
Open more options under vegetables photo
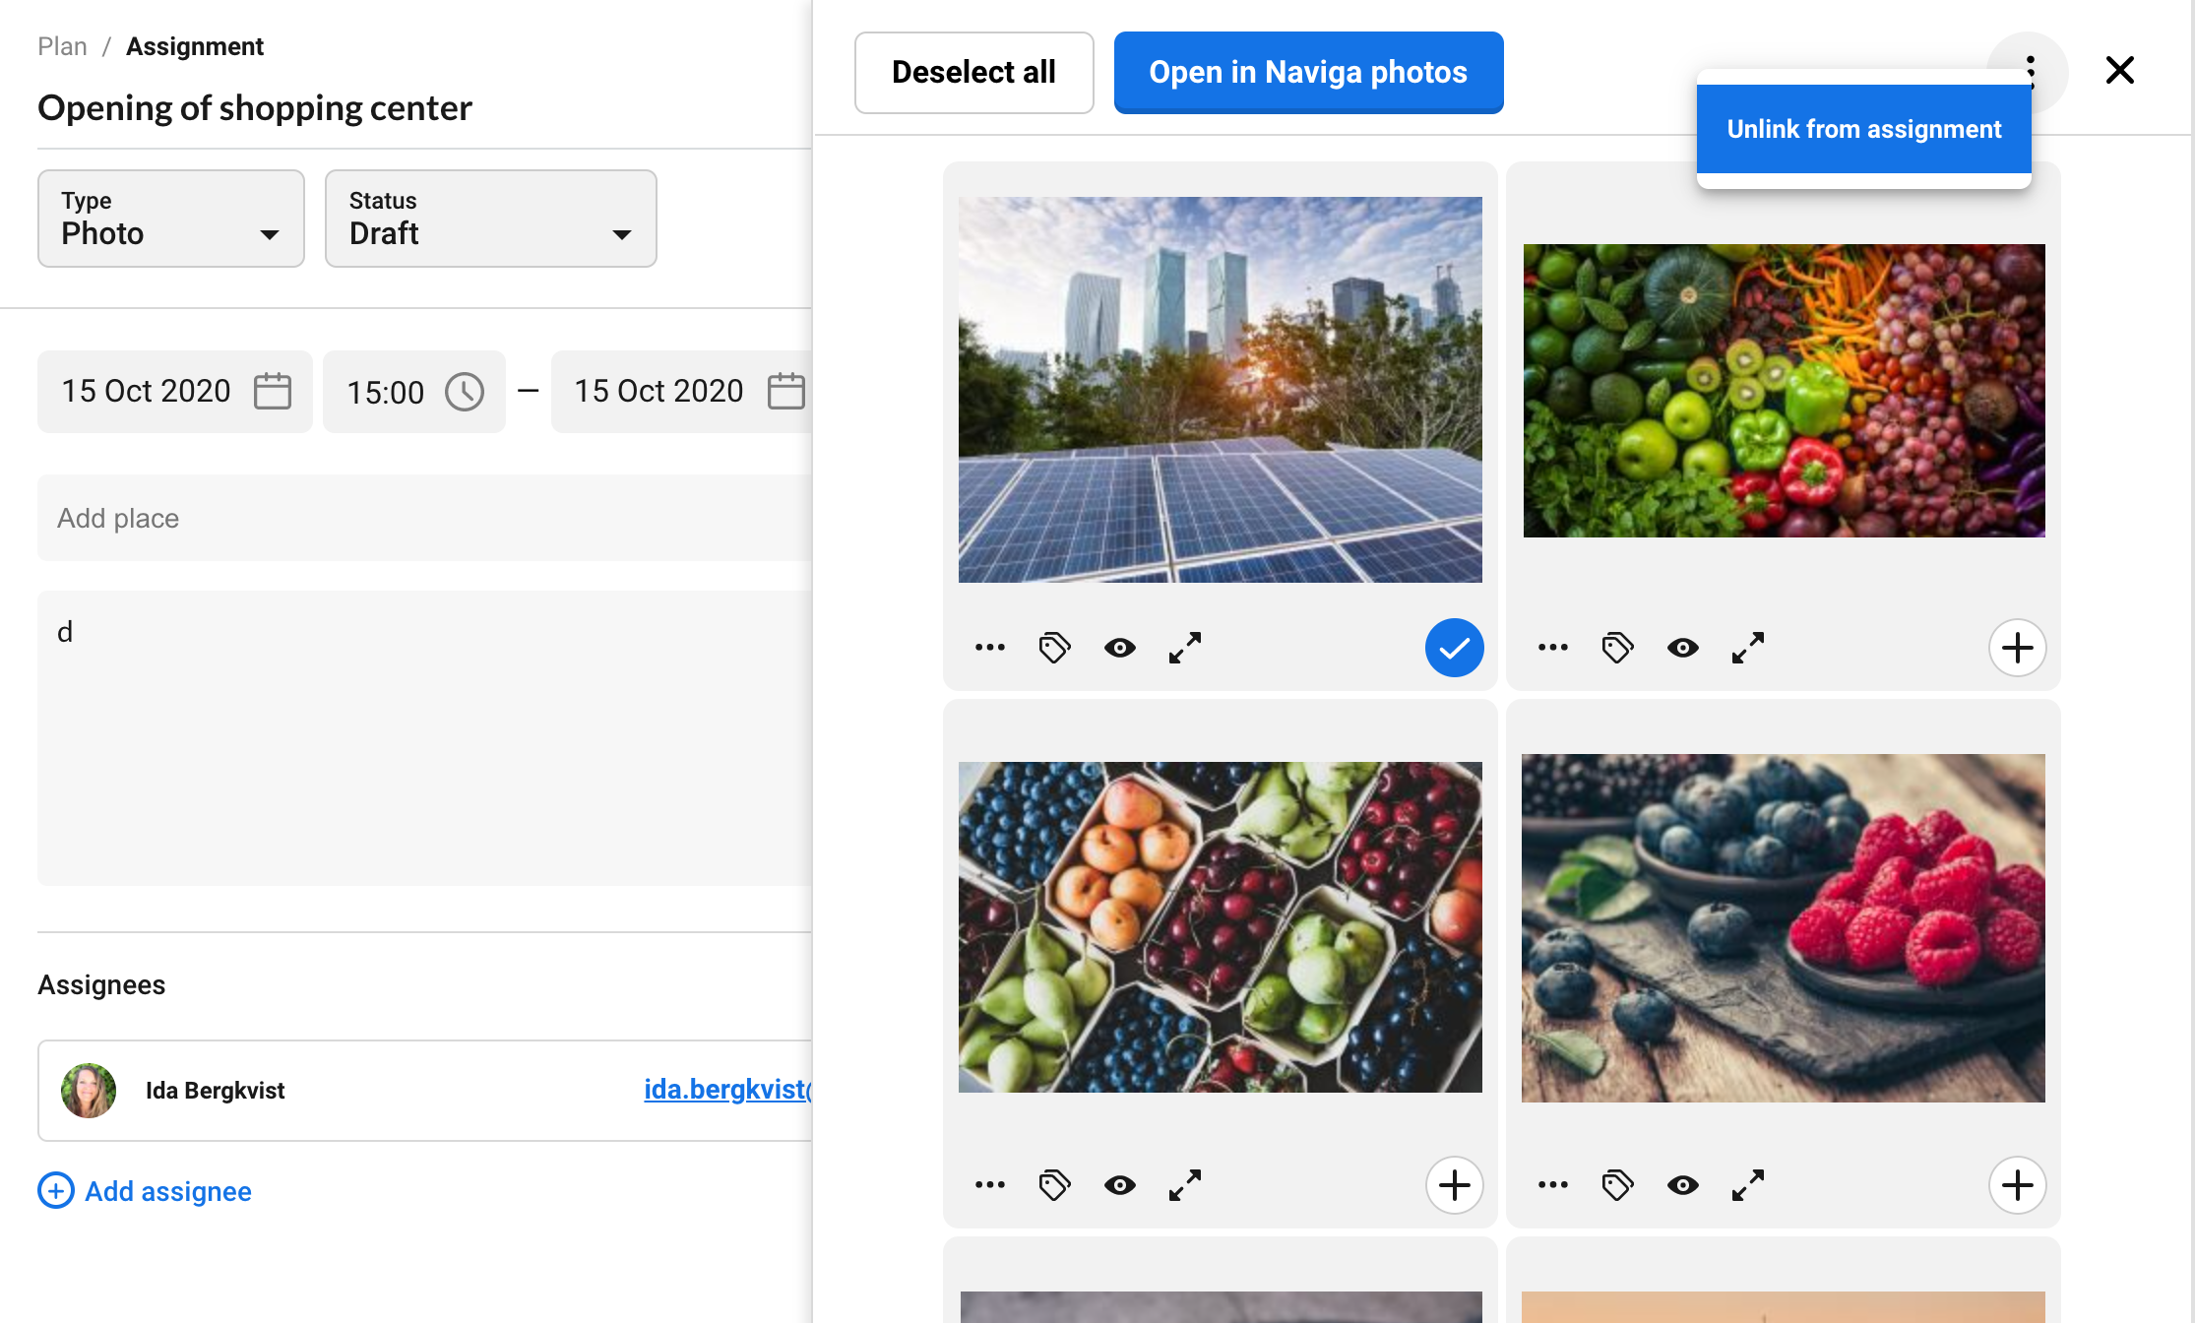coord(1552,648)
